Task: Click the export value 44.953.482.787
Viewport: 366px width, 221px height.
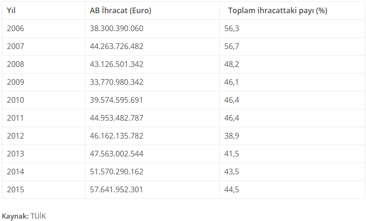Action: (x=116, y=118)
